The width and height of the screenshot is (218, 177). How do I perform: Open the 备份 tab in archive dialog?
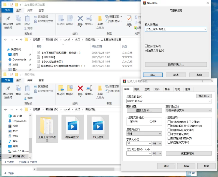[167, 89]
